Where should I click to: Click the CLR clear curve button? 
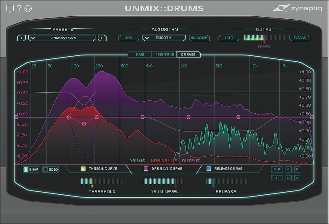tap(277, 169)
